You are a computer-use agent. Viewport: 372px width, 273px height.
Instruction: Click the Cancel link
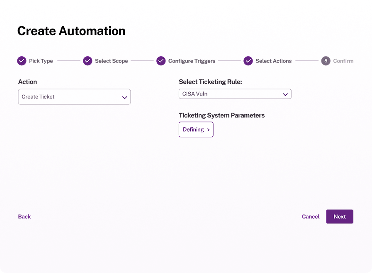[x=311, y=216]
